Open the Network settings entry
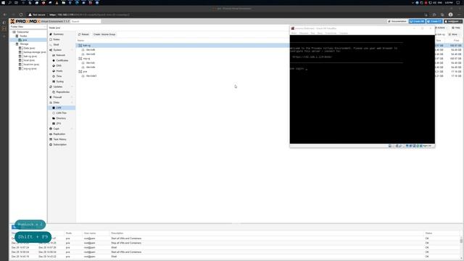The height and width of the screenshot is (261, 464). click(x=60, y=55)
